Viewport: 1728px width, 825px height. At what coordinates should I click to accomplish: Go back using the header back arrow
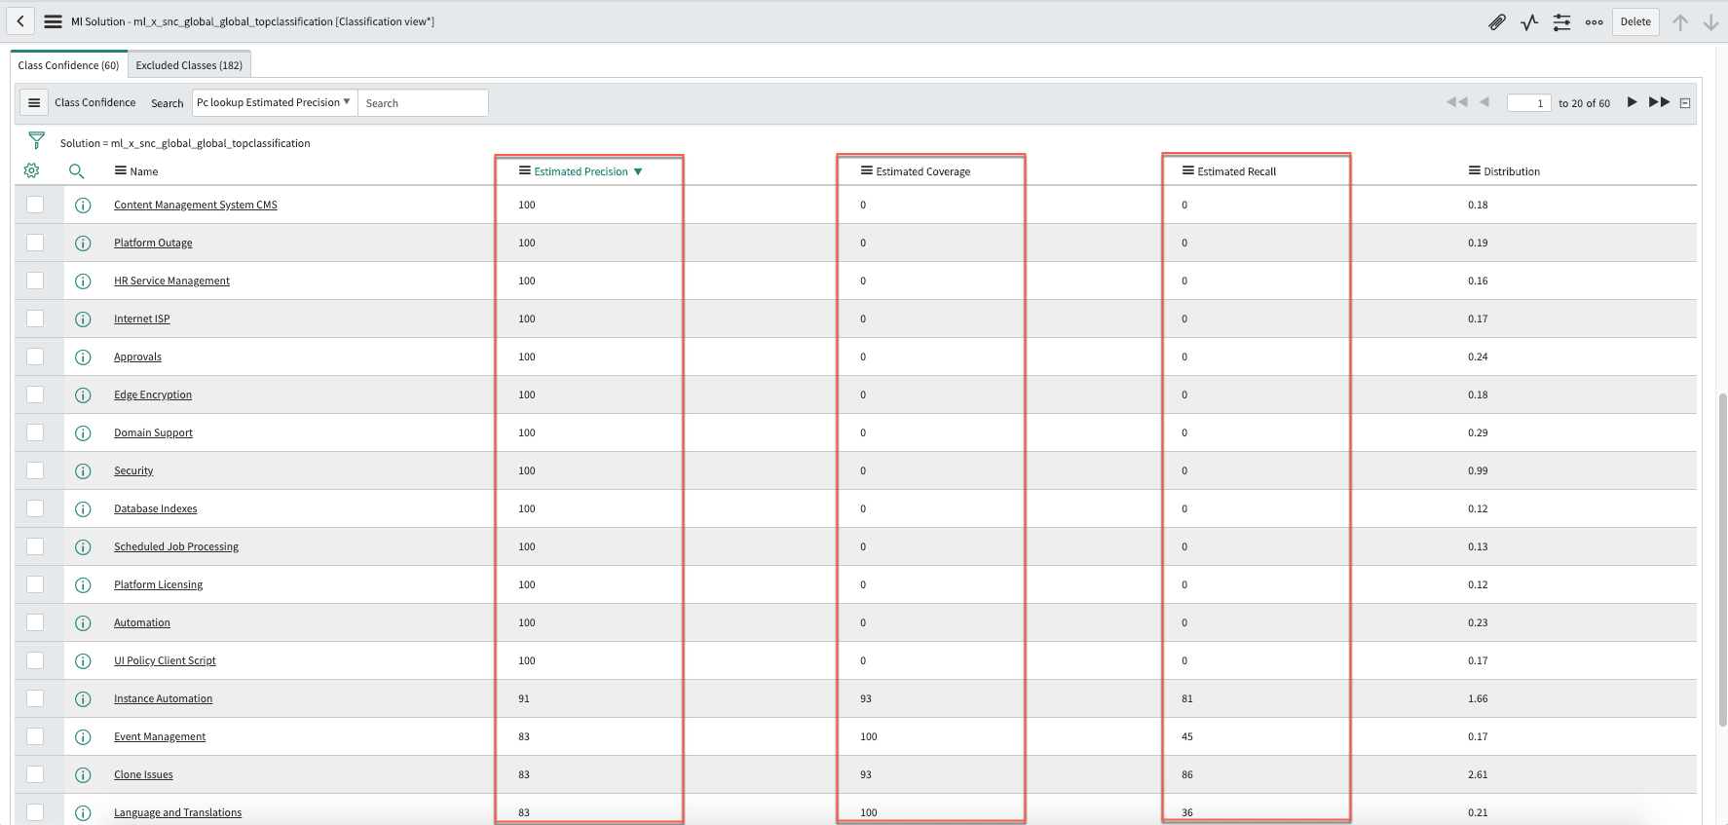[20, 21]
